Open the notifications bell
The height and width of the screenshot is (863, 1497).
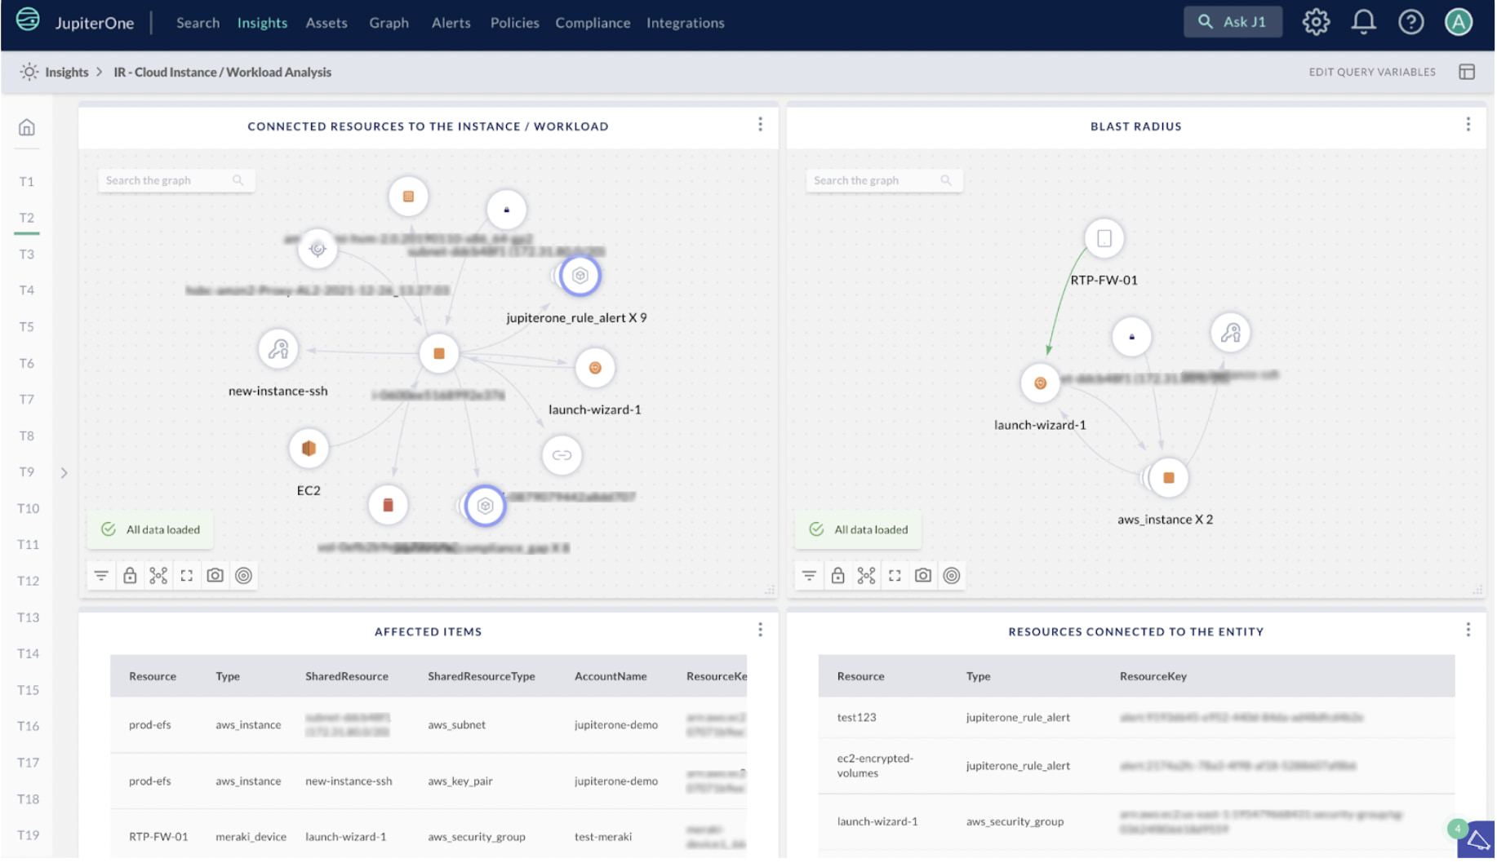point(1364,22)
